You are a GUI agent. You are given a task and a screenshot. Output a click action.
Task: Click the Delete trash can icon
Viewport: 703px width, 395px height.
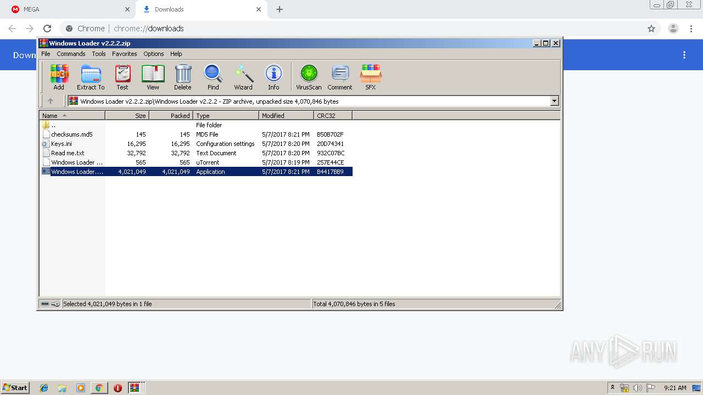[183, 77]
